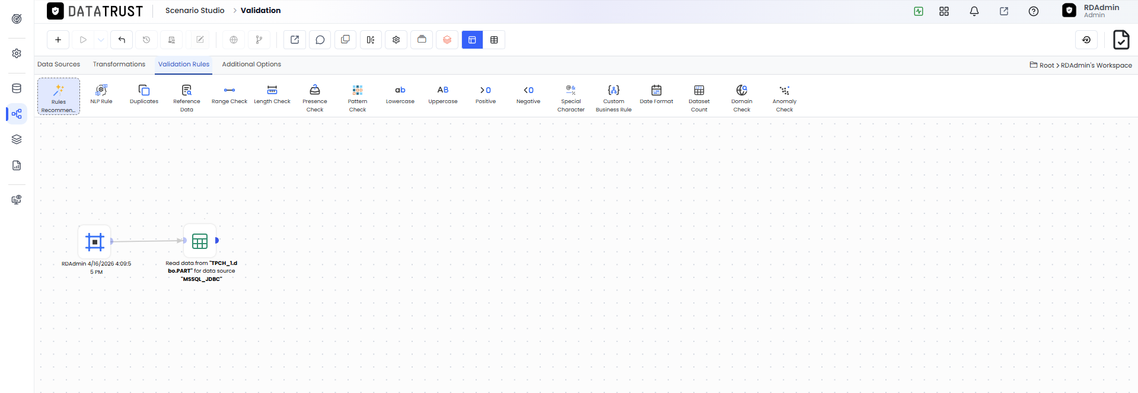This screenshot has height=393, width=1138.
Task: Click the validate document checkmark icon
Action: (x=1121, y=40)
